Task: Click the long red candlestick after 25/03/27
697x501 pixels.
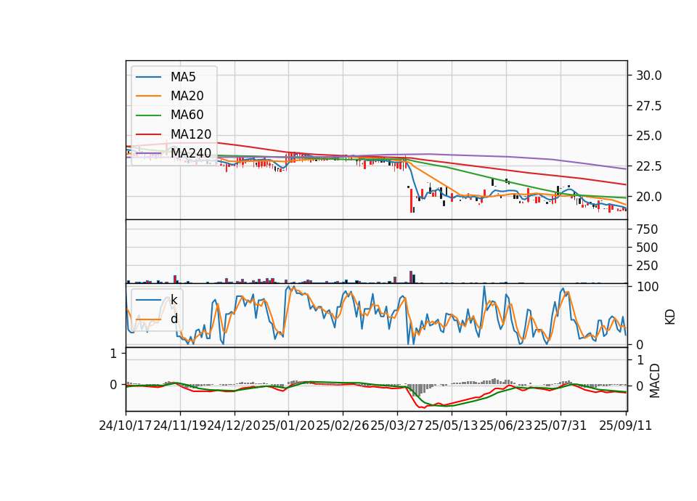Action: (411, 200)
